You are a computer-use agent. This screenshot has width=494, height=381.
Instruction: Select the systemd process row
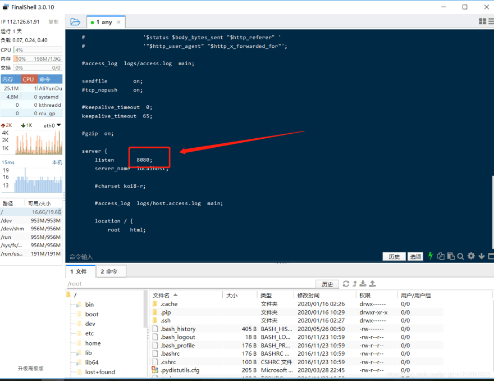(31, 97)
